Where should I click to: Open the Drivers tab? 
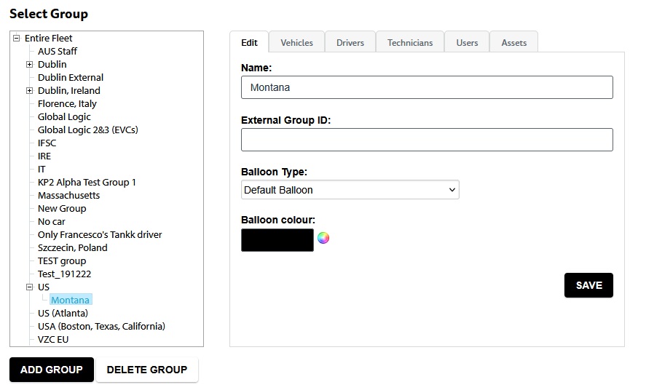(x=350, y=43)
